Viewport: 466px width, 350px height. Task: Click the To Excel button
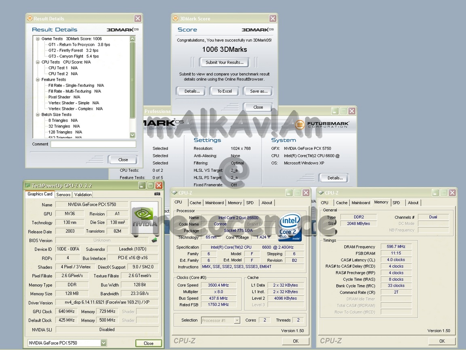[x=225, y=91]
